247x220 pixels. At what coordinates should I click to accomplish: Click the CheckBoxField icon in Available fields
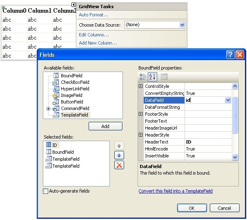pos(56,82)
